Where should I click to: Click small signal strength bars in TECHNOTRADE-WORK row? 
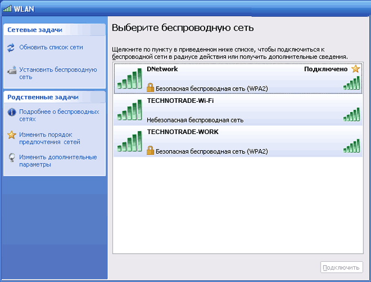[x=352, y=146]
